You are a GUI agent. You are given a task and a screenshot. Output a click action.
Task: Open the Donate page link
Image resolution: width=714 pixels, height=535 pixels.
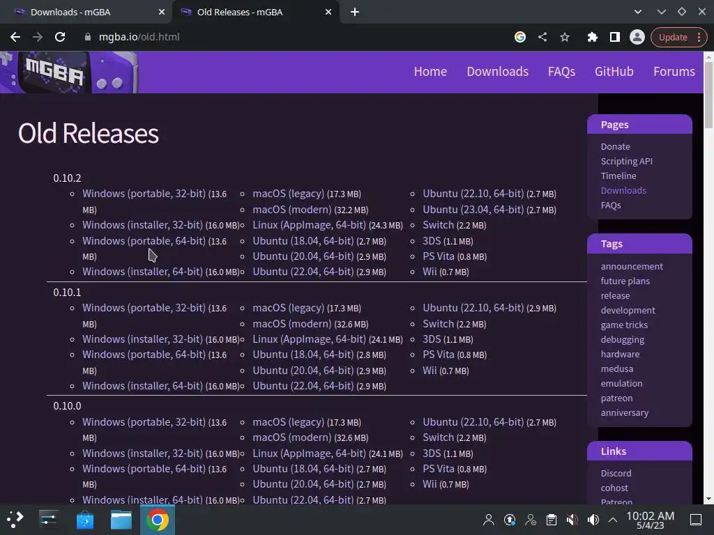point(615,146)
